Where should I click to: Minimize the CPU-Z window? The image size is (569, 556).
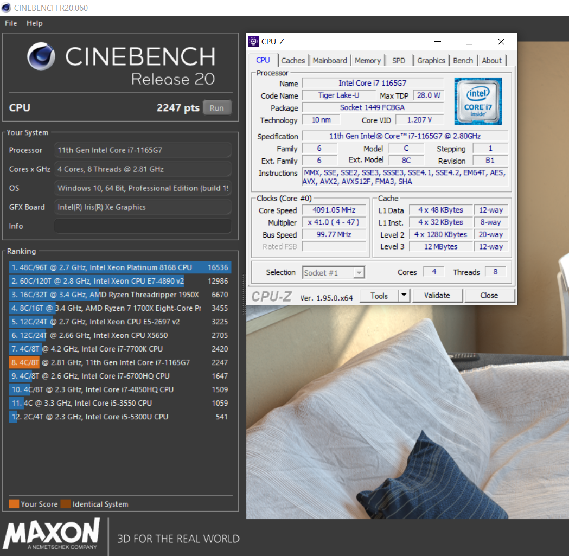[438, 42]
